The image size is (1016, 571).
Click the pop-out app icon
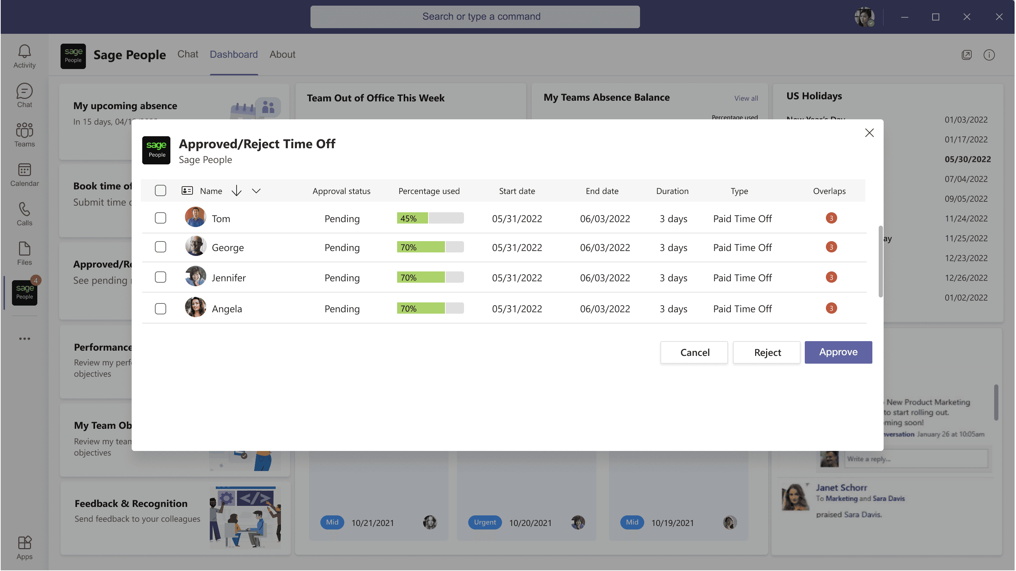pos(966,55)
